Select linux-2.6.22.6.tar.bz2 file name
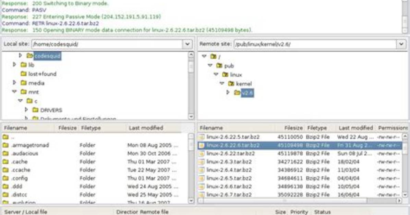Image resolution: width=410 pixels, height=215 pixels. pyautogui.click(x=233, y=145)
